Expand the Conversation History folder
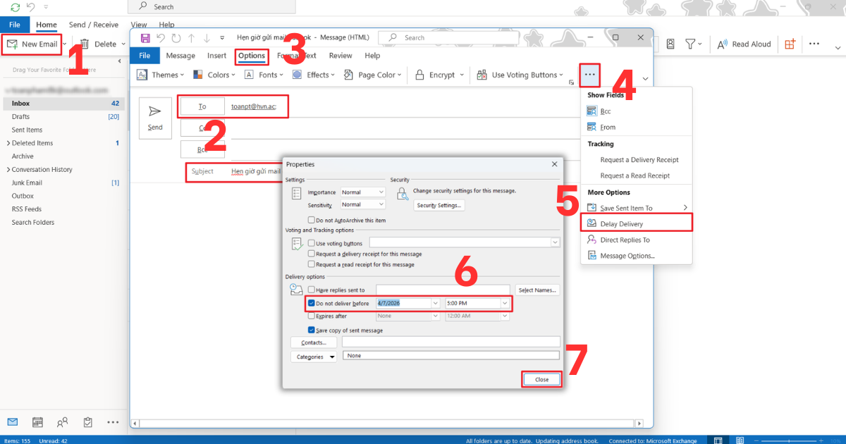Screen dimensions: 846x444 point(8,170)
